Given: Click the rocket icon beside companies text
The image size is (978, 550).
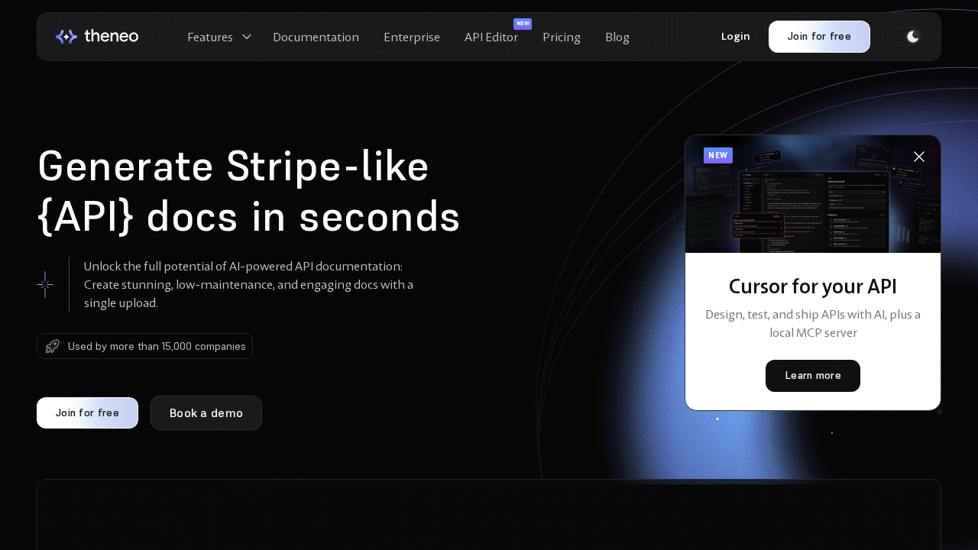Looking at the screenshot, I should [x=52, y=346].
